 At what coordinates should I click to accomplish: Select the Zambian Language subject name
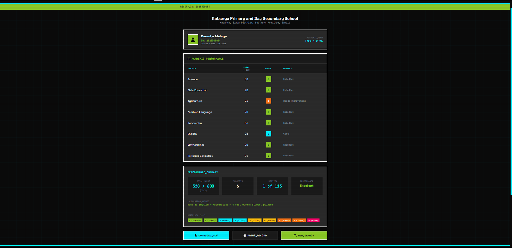200,112
